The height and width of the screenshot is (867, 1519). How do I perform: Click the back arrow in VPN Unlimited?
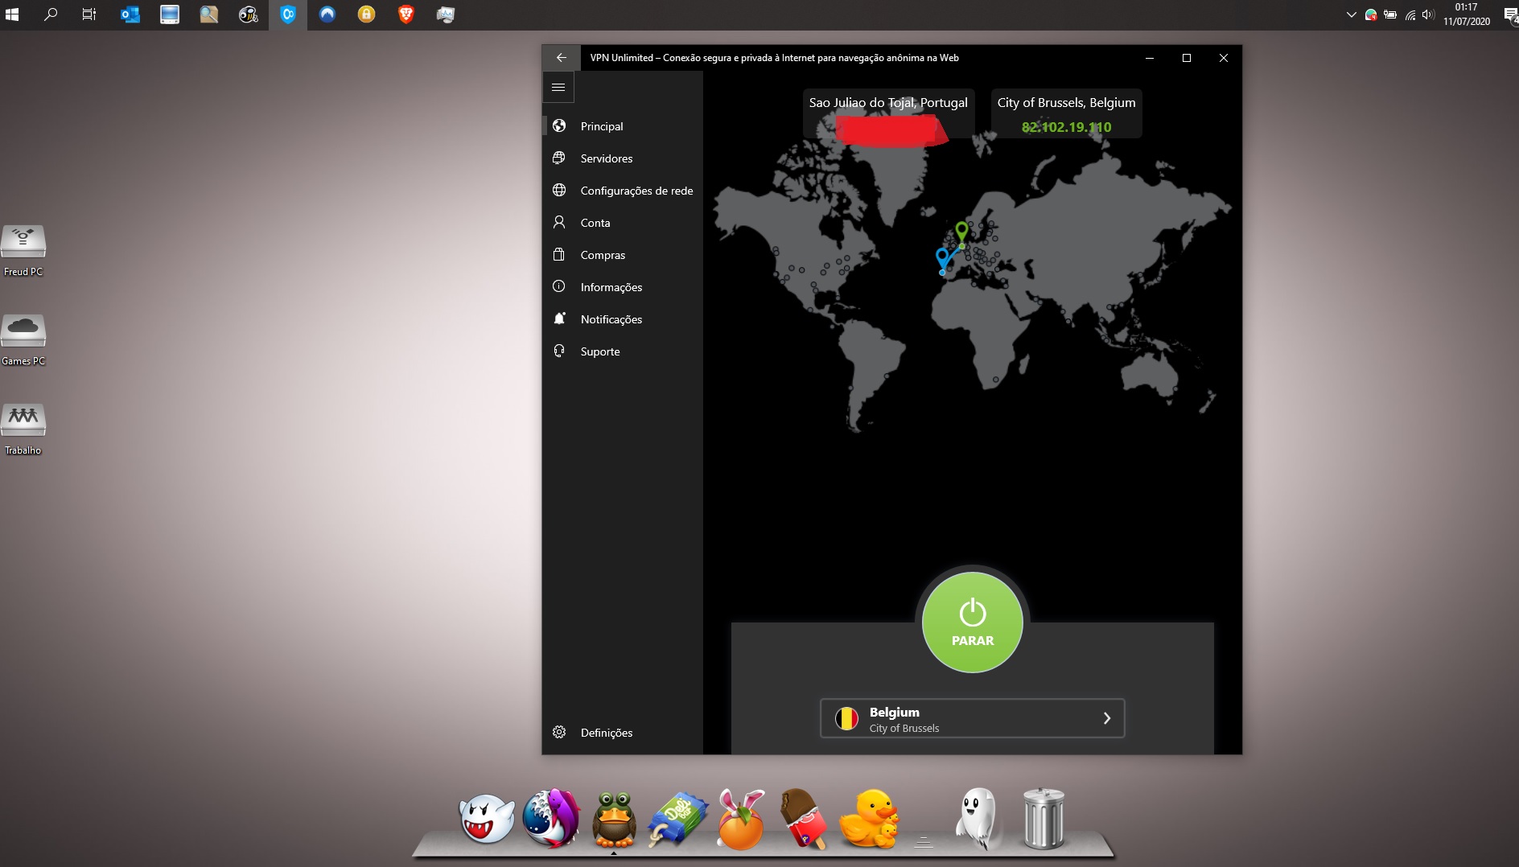click(562, 58)
